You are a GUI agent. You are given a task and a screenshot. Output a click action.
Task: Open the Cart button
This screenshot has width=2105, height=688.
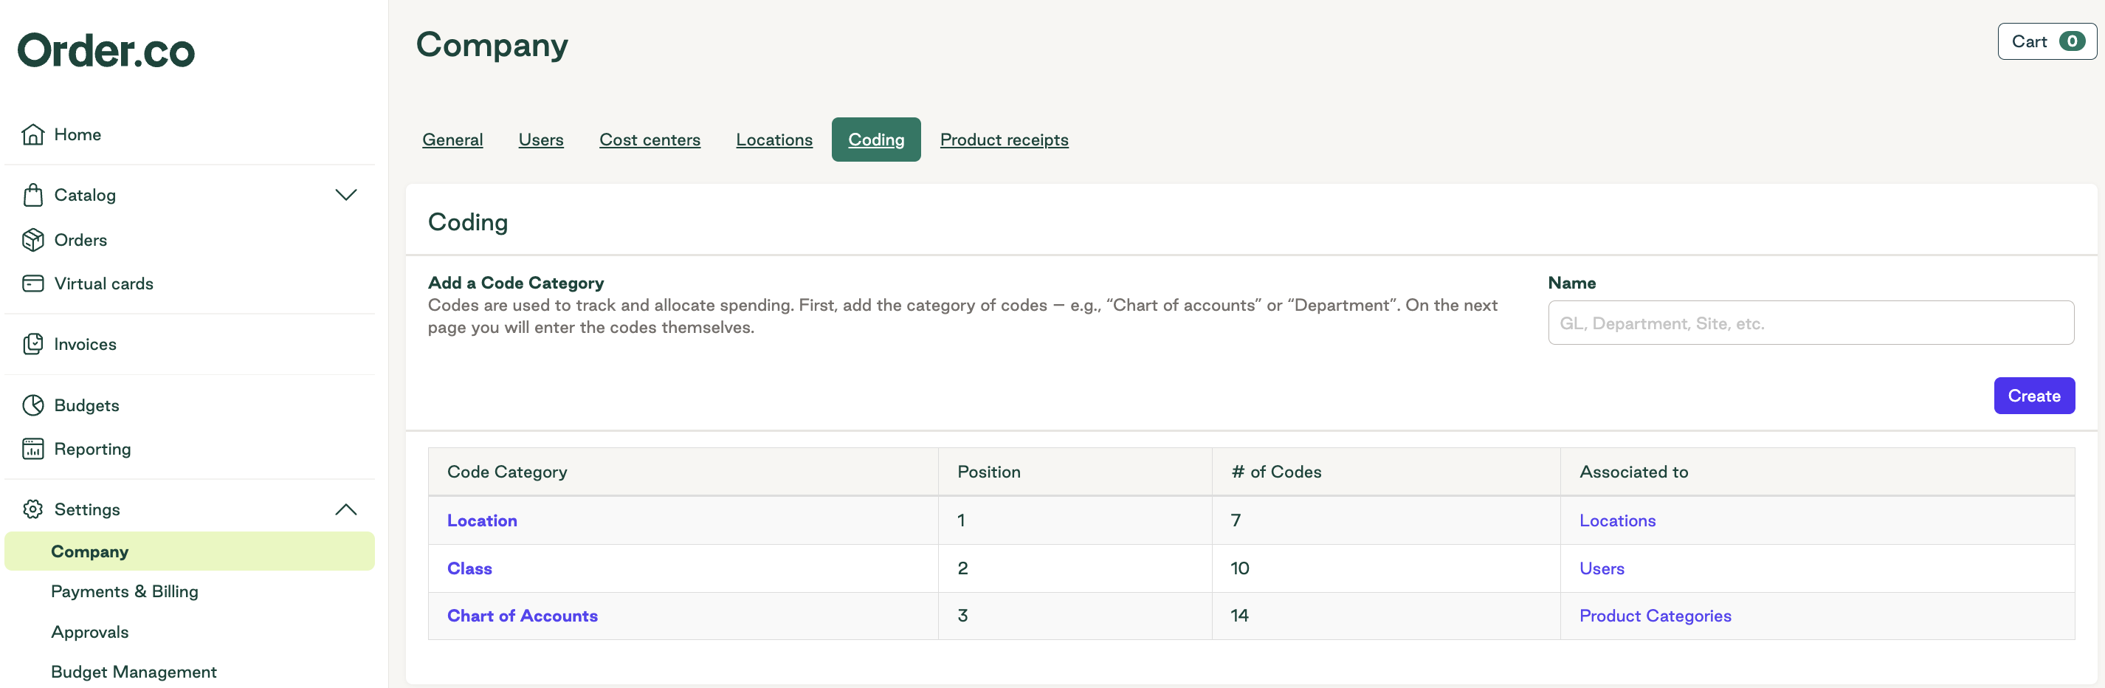(x=2046, y=41)
